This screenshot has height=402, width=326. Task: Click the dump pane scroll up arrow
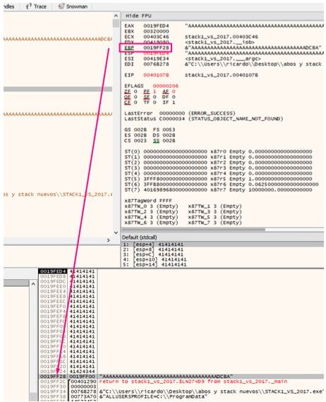point(33,284)
